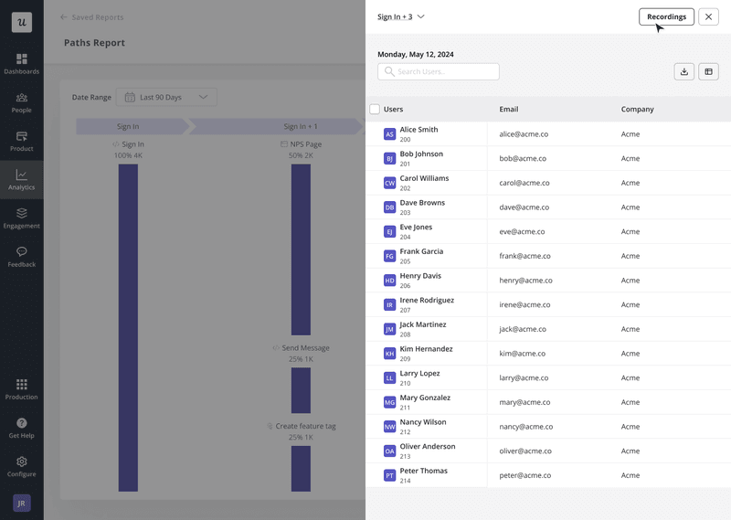Open Dashboards from the sidebar
The image size is (731, 520).
tap(21, 62)
